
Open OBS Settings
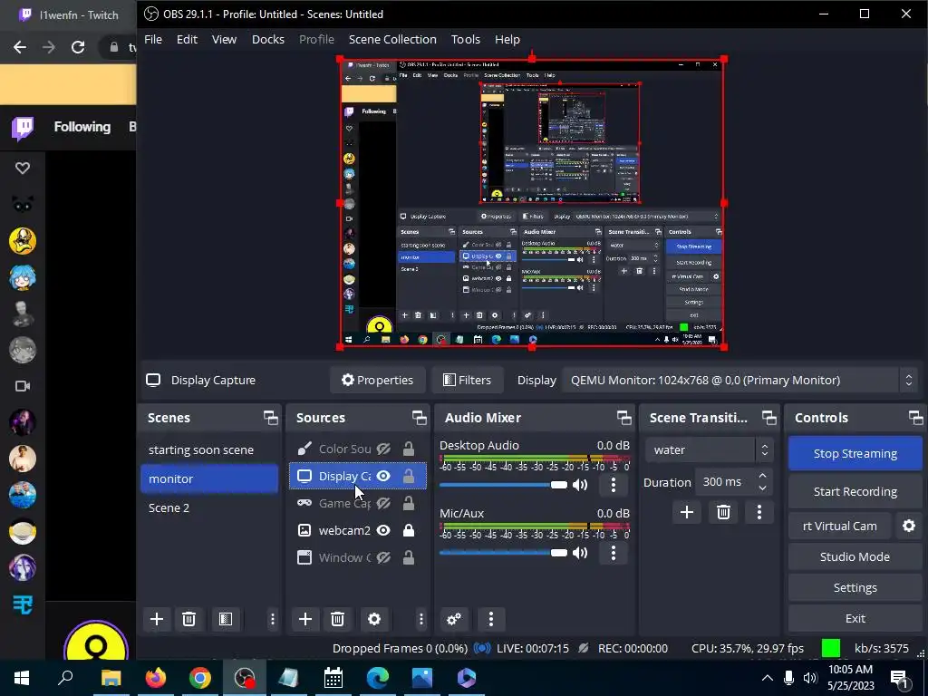pos(855,587)
